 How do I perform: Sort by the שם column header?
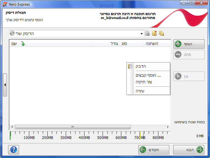click(x=51, y=44)
